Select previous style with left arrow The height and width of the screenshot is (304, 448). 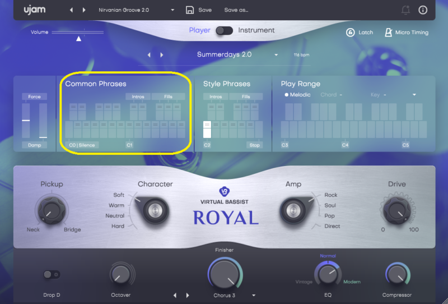click(x=149, y=55)
